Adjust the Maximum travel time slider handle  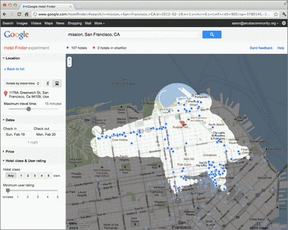pos(28,109)
